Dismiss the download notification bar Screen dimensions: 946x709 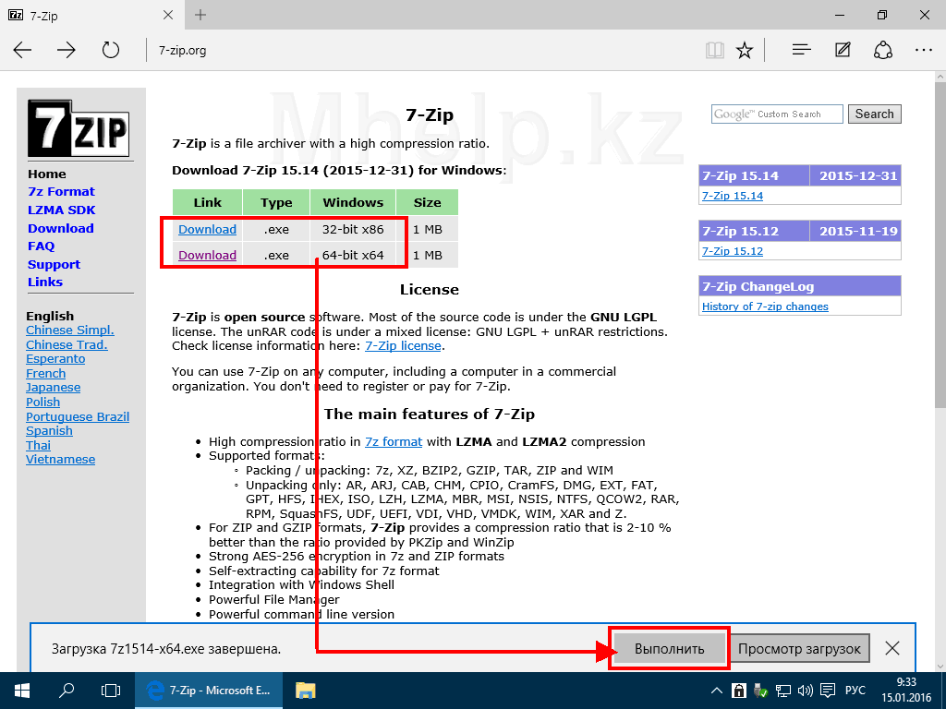click(x=892, y=649)
